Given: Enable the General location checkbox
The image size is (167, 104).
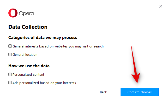Looking at the screenshot, I should (10, 54).
